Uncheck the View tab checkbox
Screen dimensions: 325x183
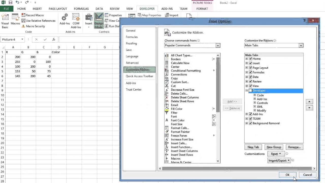click(250, 86)
